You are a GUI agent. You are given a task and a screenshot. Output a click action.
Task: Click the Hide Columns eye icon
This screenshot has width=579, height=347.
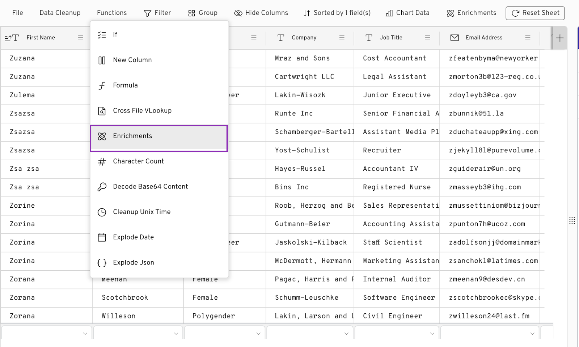[x=238, y=13]
